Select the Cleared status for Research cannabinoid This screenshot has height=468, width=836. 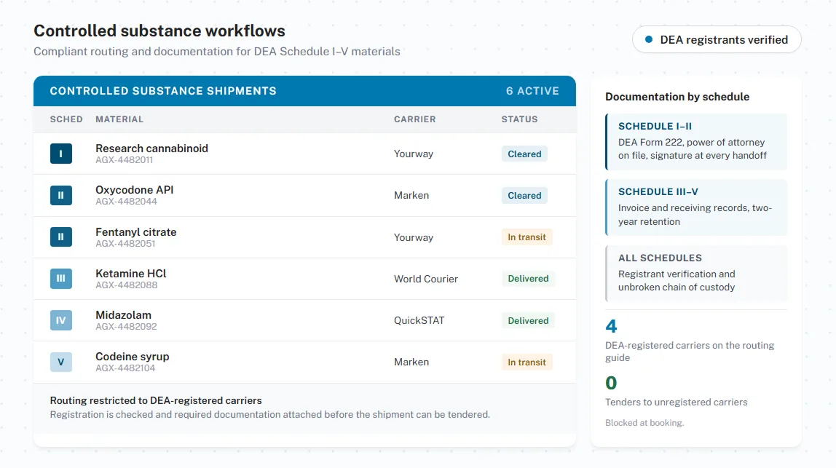[x=524, y=154]
